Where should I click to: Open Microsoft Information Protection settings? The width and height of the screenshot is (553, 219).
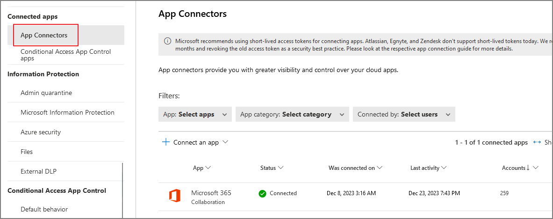tap(67, 112)
